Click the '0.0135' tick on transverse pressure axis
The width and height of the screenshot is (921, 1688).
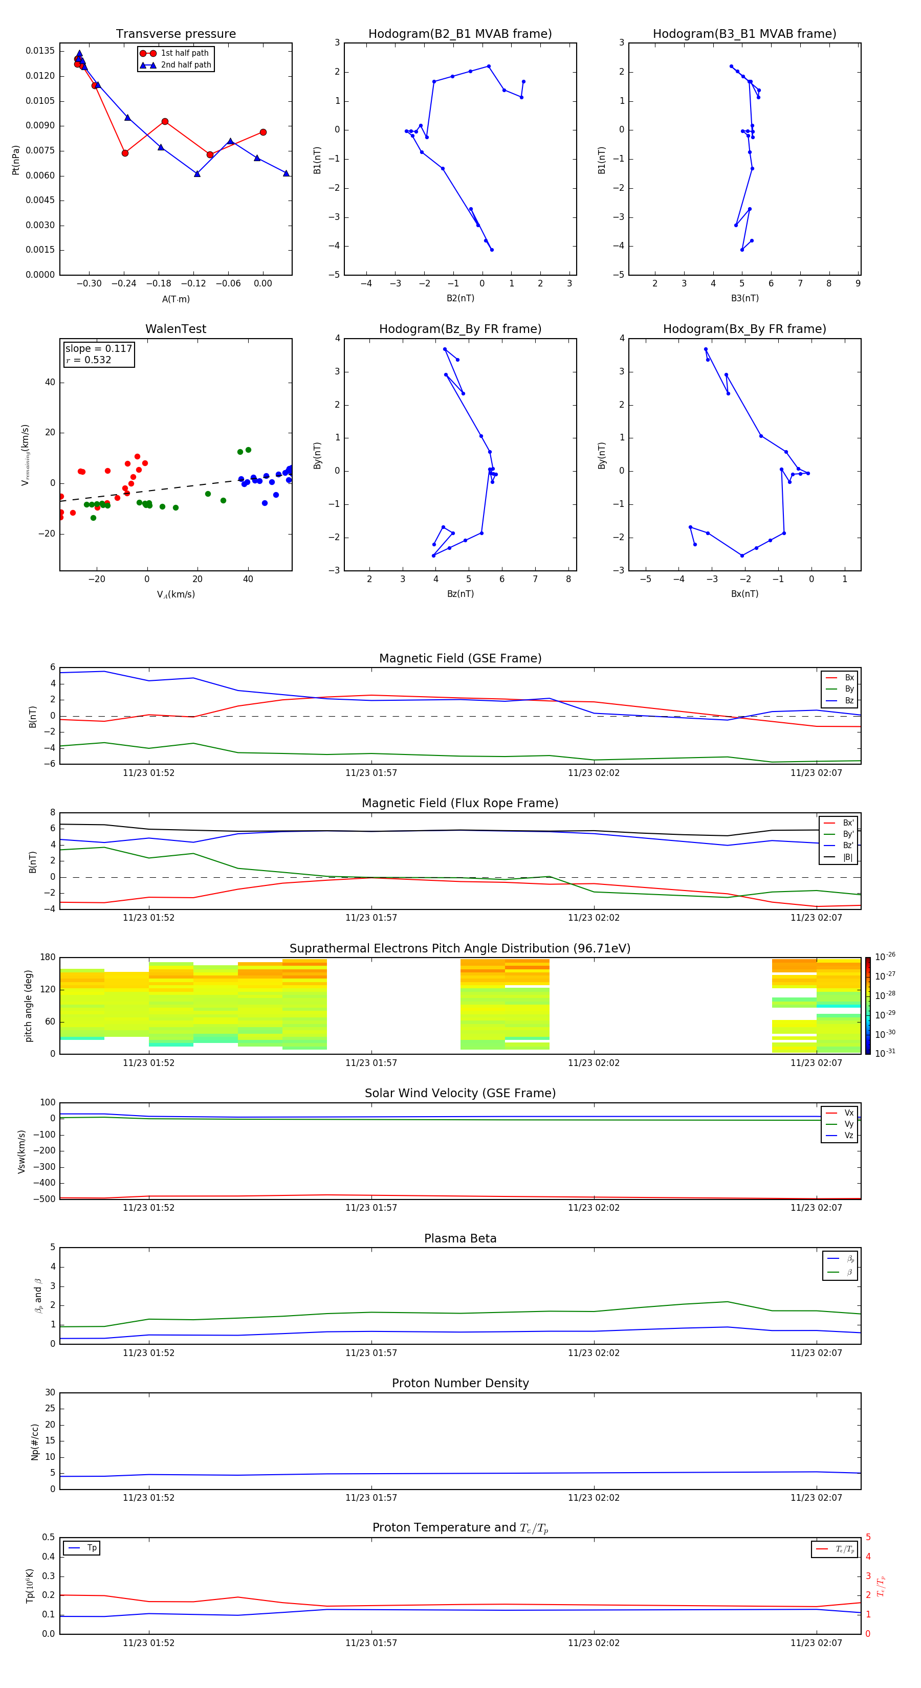click(x=40, y=51)
